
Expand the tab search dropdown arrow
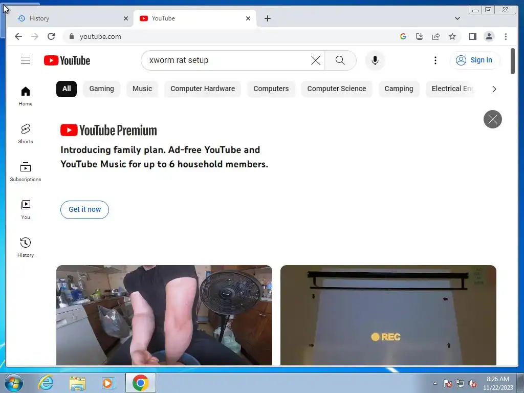pos(457,18)
